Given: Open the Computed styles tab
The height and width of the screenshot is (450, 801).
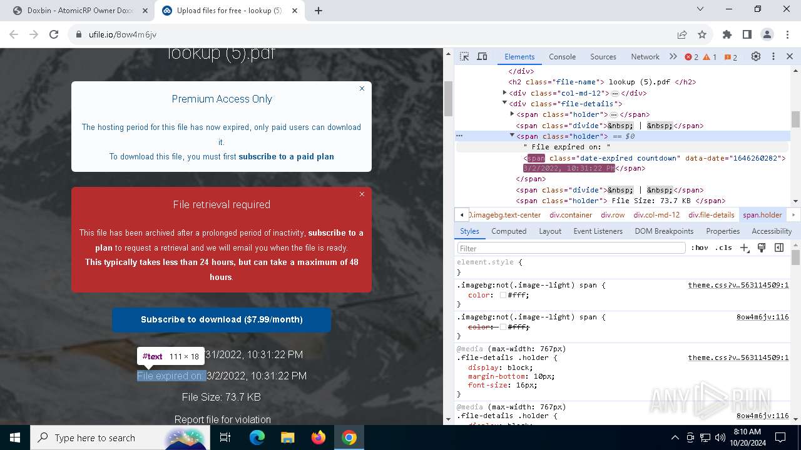Looking at the screenshot, I should pos(509,231).
